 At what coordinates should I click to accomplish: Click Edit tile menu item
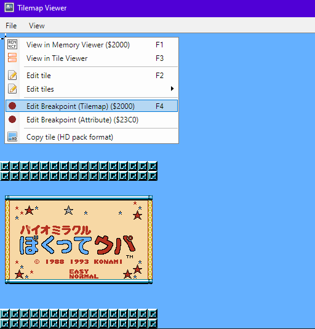pos(92,75)
